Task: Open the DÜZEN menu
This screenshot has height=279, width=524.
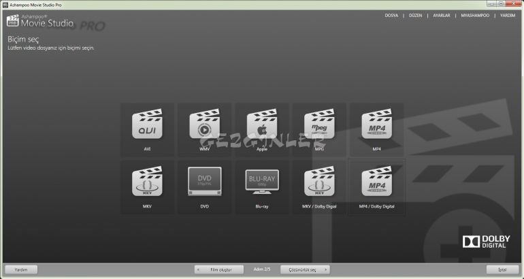Action: click(x=415, y=16)
